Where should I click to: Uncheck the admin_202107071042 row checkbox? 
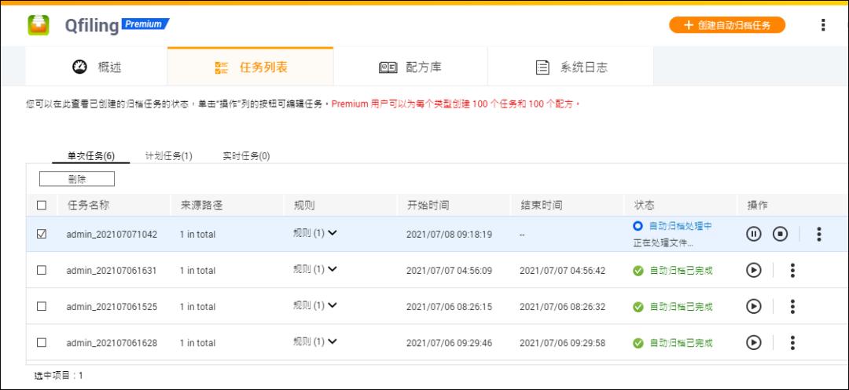point(42,234)
